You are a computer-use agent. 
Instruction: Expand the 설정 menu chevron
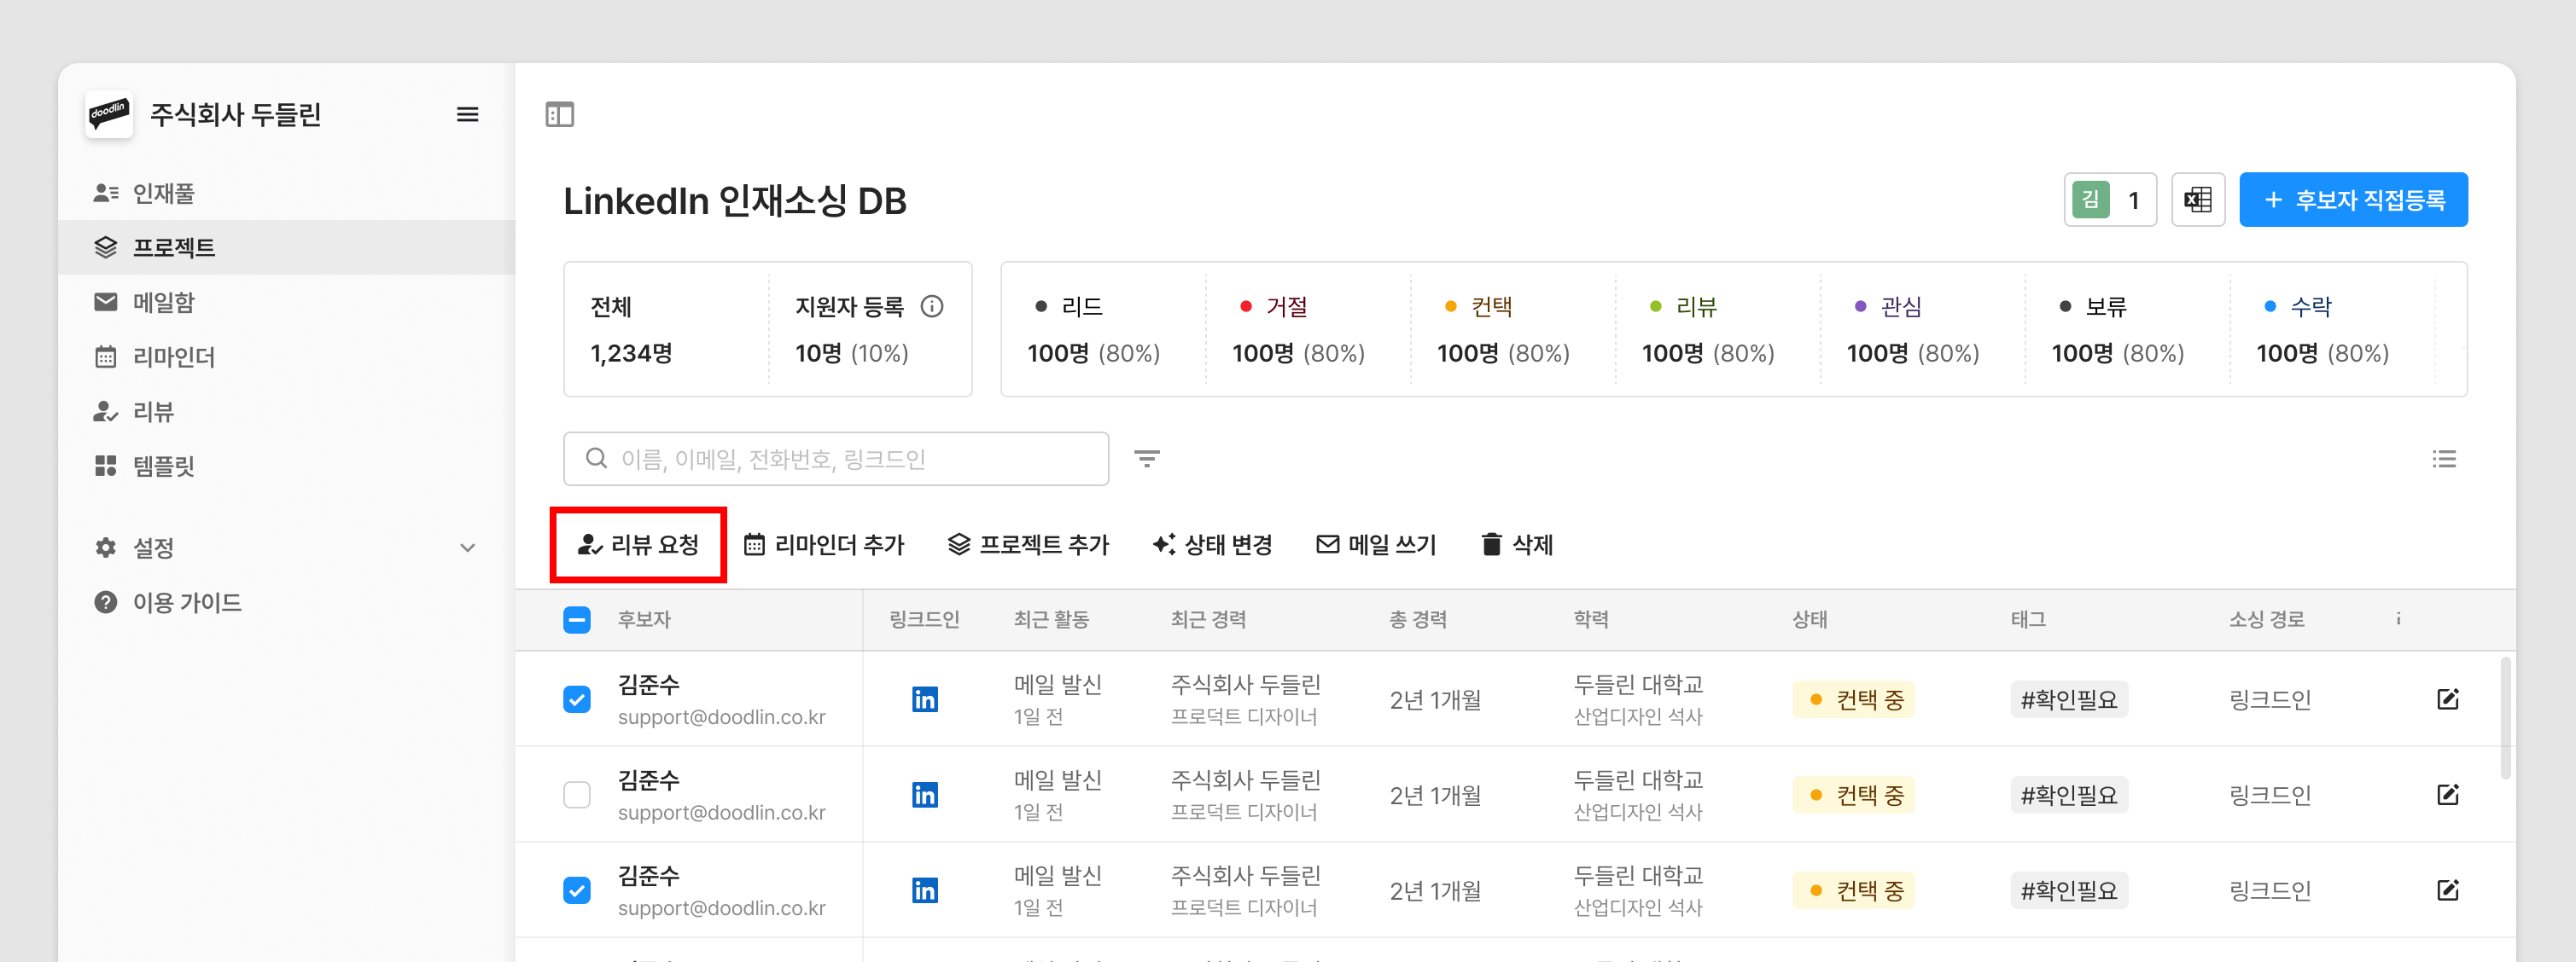click(x=467, y=548)
